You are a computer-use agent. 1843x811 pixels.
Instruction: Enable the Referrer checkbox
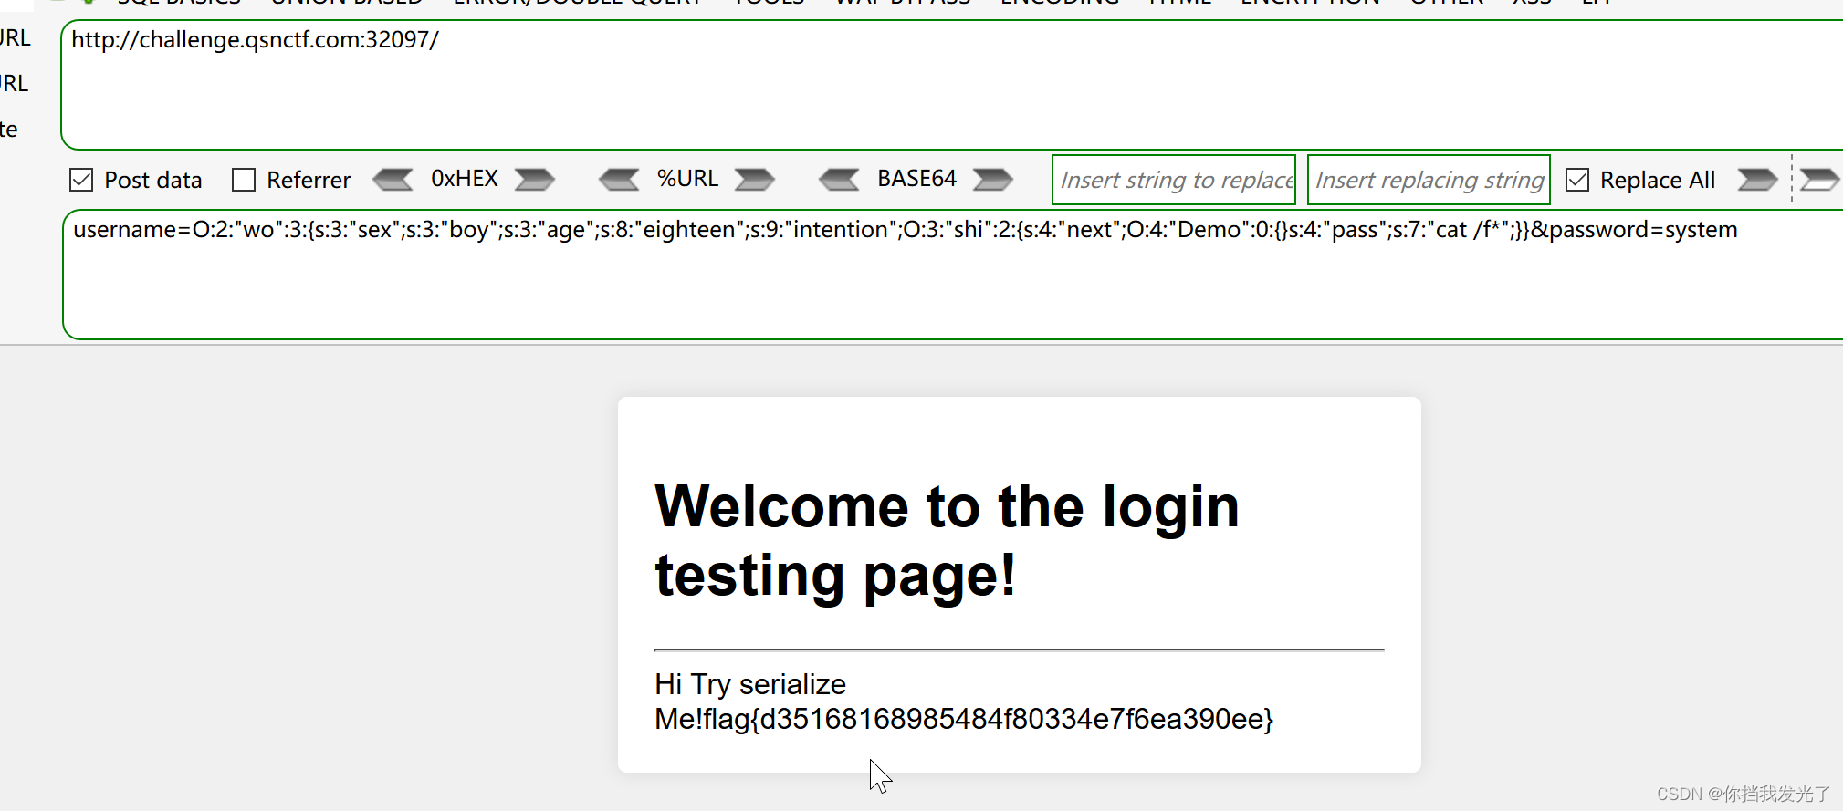(244, 180)
